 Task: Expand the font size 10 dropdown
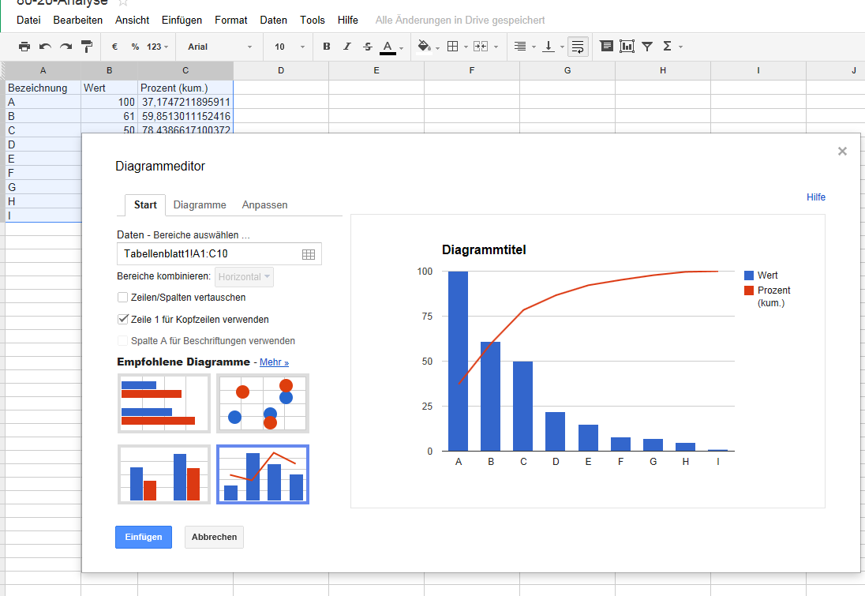289,47
